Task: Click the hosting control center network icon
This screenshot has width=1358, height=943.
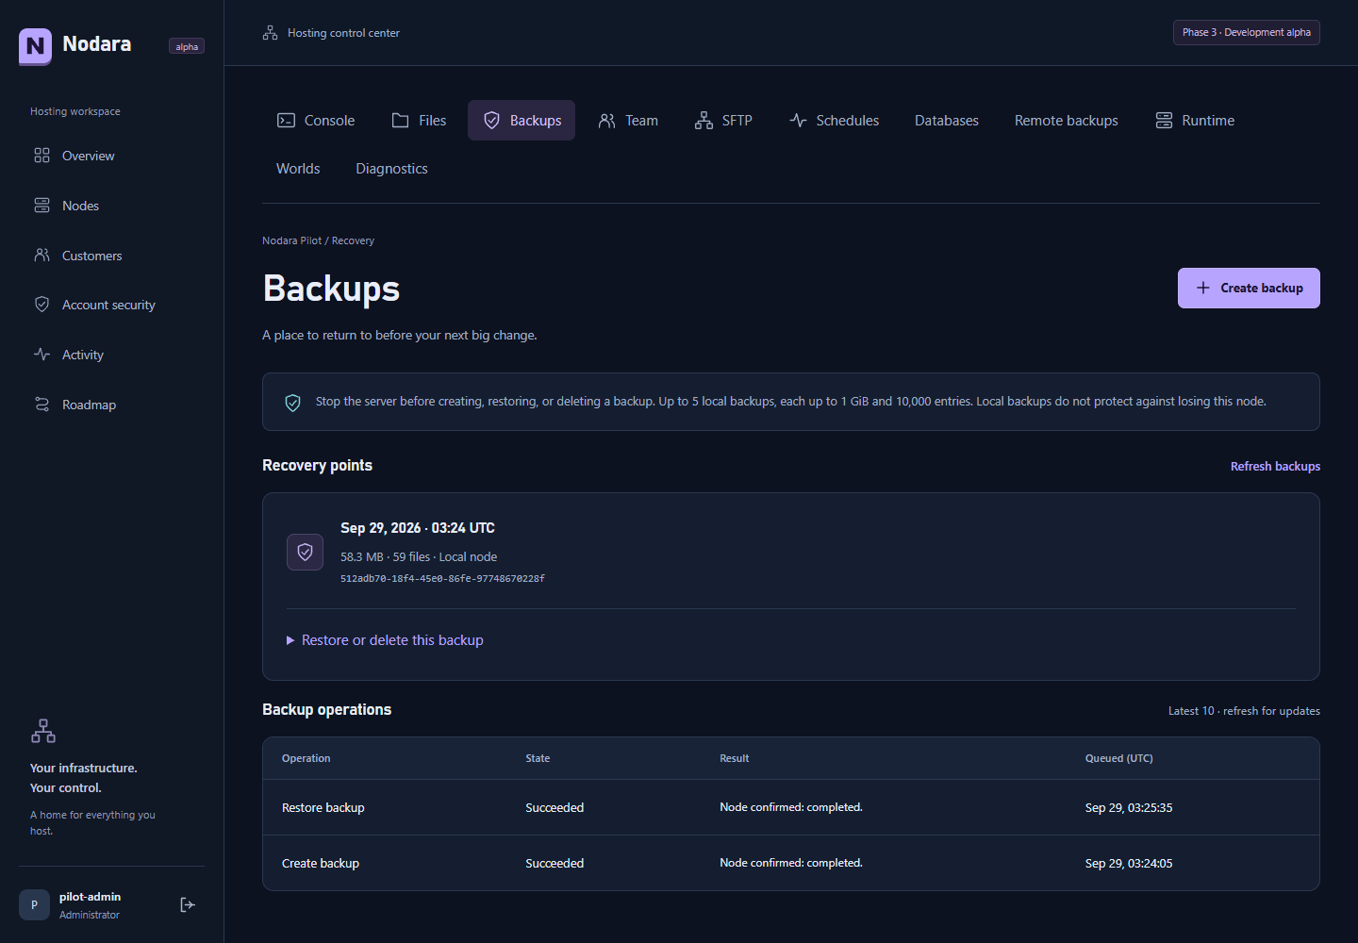Action: 270,33
